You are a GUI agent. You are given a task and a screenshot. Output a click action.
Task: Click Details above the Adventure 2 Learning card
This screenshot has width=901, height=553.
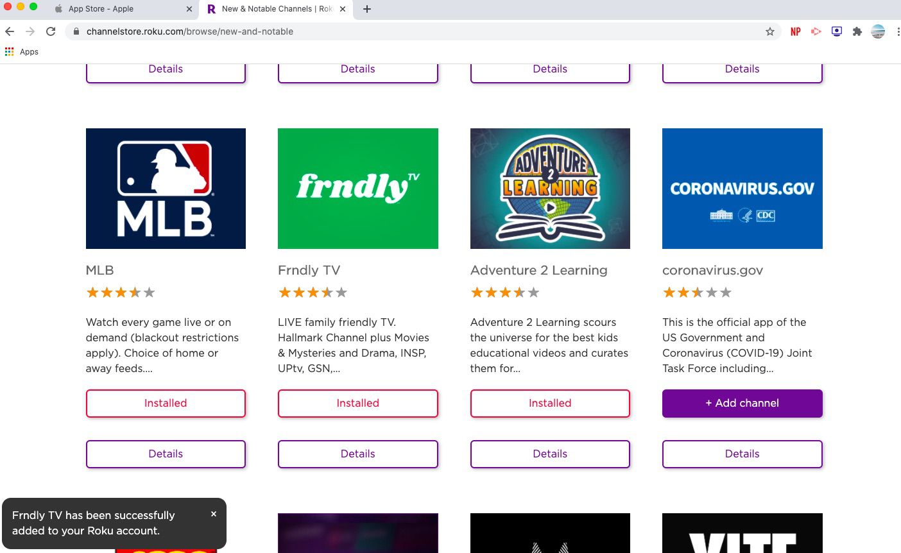(x=550, y=72)
